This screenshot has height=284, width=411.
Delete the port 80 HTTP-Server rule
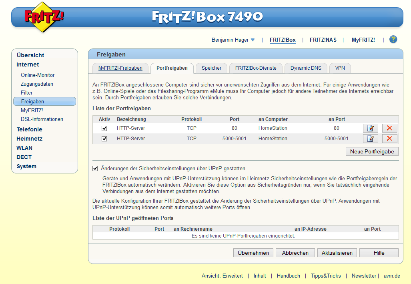pos(389,128)
